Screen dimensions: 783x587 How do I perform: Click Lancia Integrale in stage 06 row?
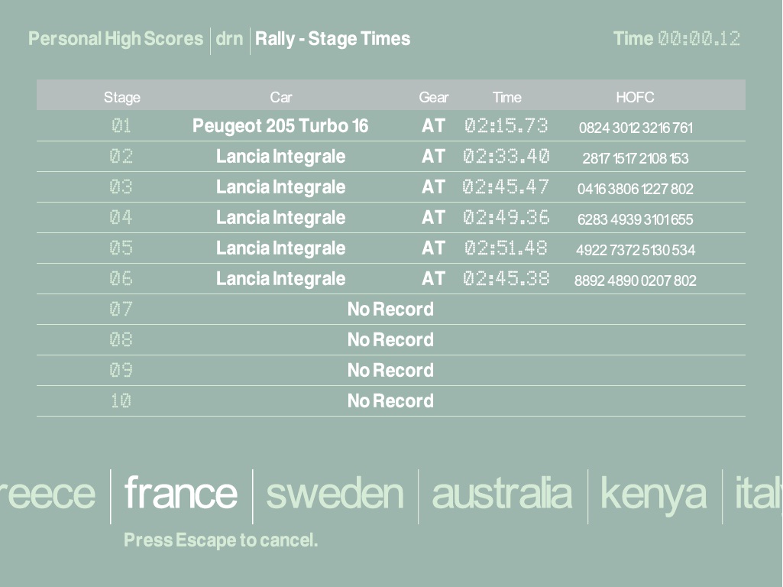point(280,279)
